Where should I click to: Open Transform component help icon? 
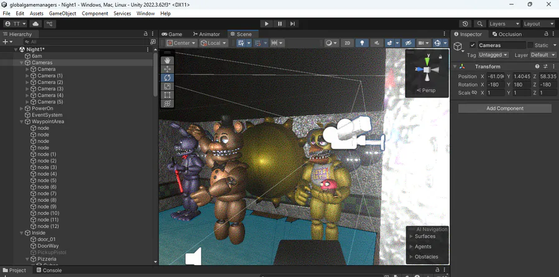[537, 66]
